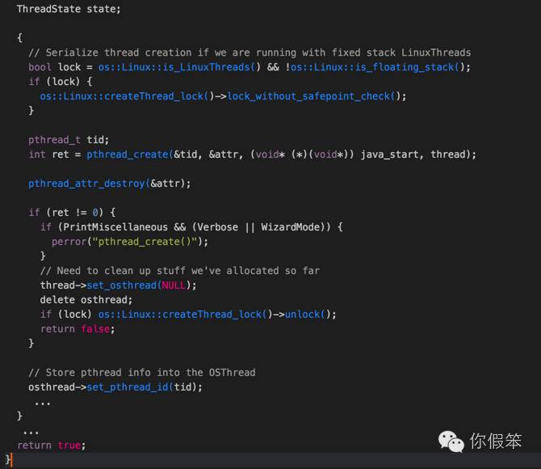Click 'unlock()' in the createThread_lock line

[x=308, y=315]
